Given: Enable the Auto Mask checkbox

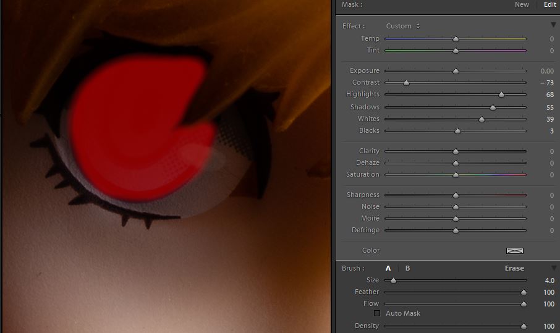Looking at the screenshot, I should click(377, 313).
